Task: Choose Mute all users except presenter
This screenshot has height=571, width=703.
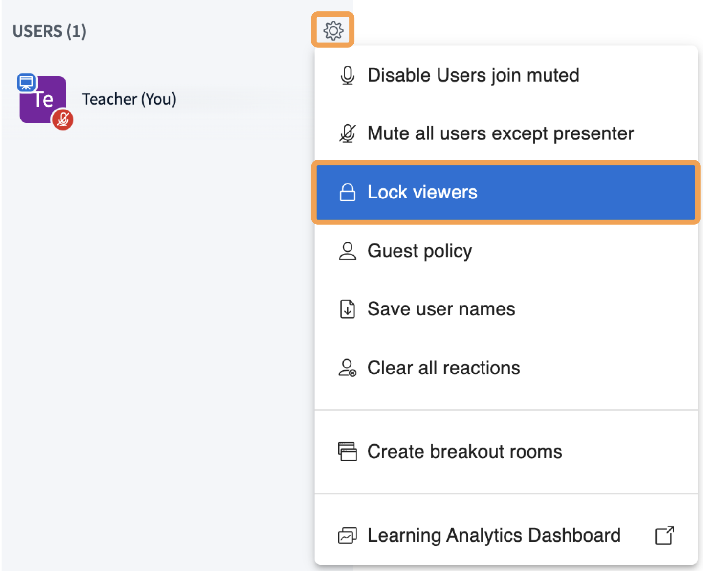Action: click(x=500, y=133)
